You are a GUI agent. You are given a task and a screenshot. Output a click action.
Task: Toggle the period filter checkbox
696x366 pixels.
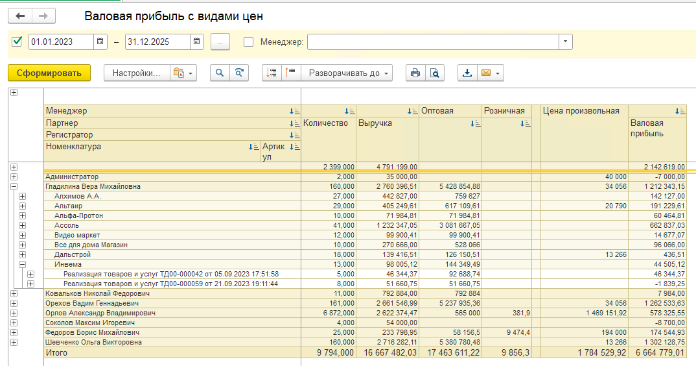[17, 42]
